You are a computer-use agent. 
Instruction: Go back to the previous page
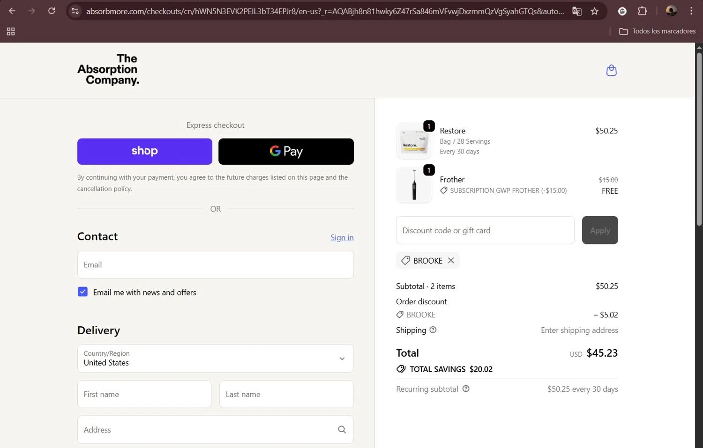pos(12,11)
